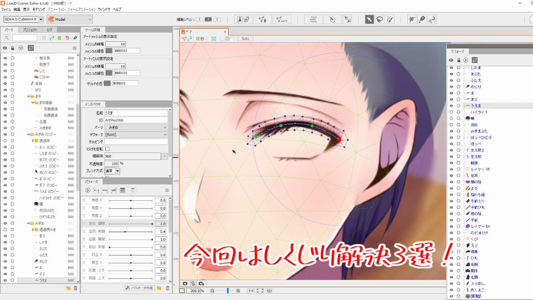Click the parameter panel hamburger menu icon
533x300 pixels.
tap(167, 190)
